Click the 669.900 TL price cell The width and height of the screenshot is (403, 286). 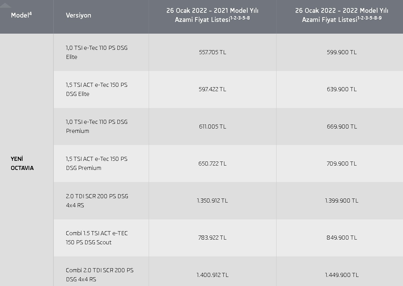(x=341, y=127)
